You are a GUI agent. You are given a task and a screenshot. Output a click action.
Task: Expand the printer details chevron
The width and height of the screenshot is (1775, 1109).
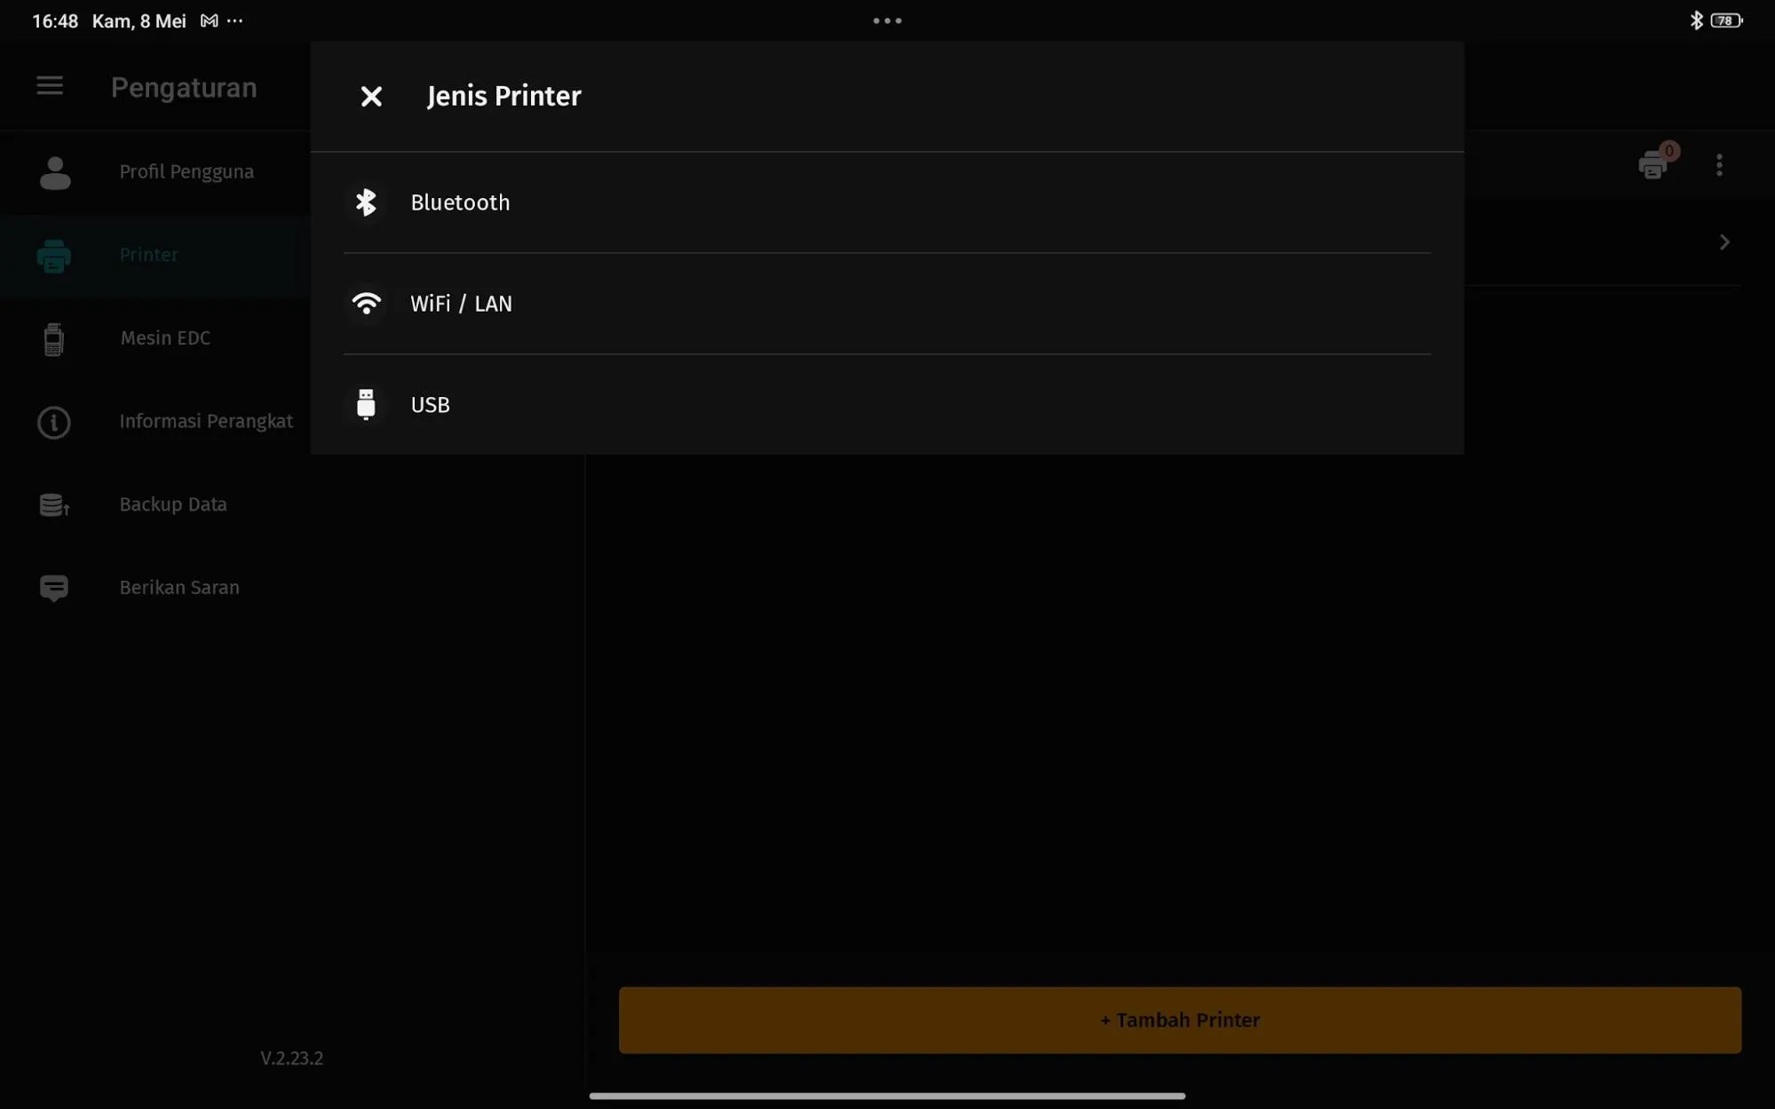[x=1723, y=242]
